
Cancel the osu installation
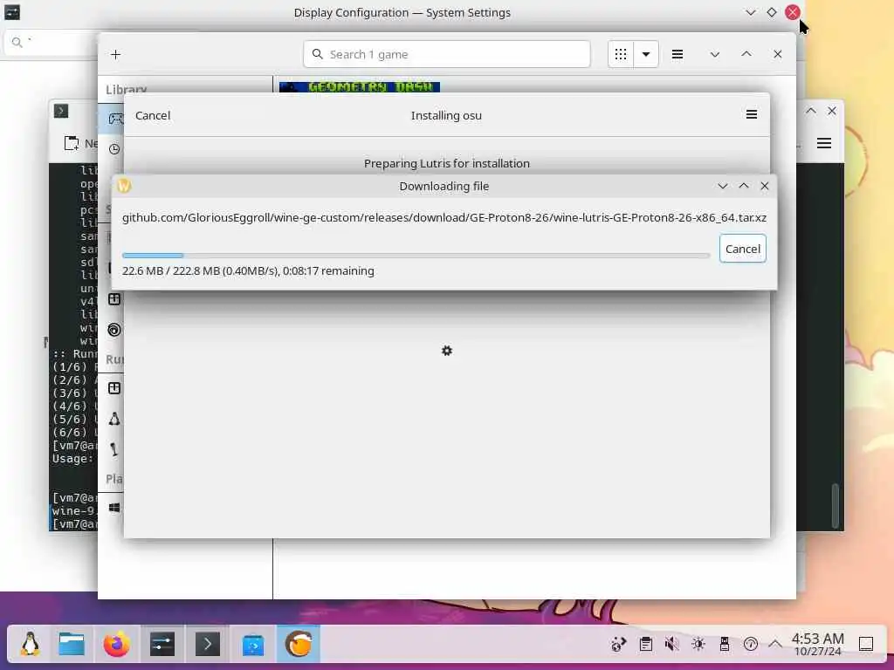(x=153, y=116)
